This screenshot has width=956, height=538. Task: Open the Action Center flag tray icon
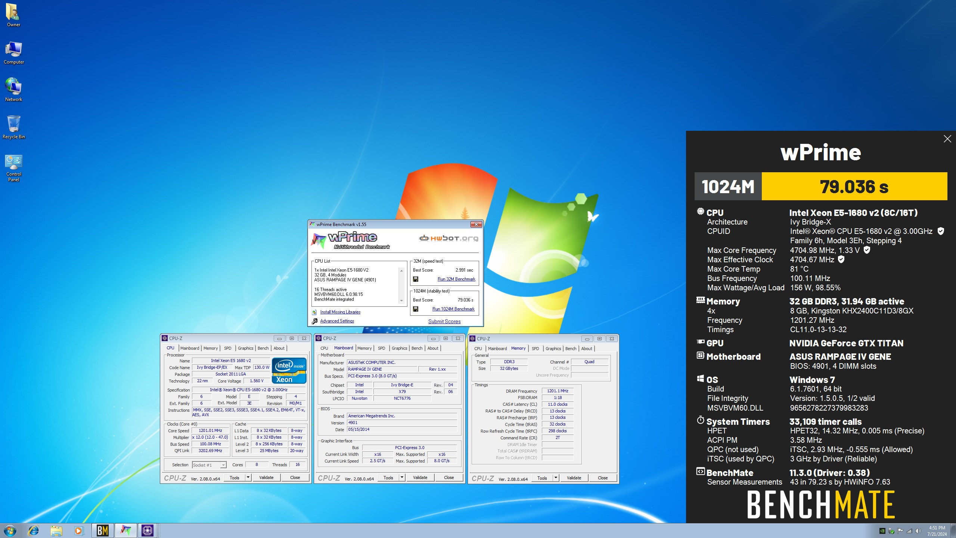[900, 531]
